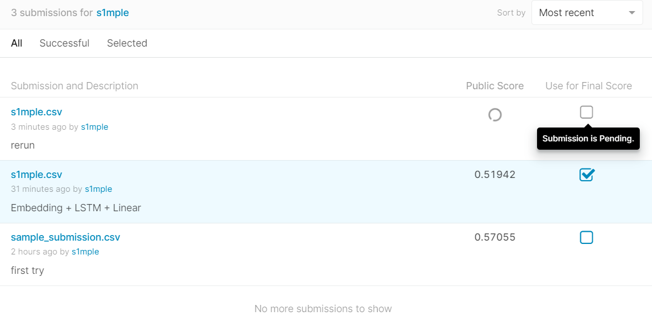Viewport: 652px width, 326px height.
Task: Click author s1mple on rerun submission
Action: click(x=94, y=127)
